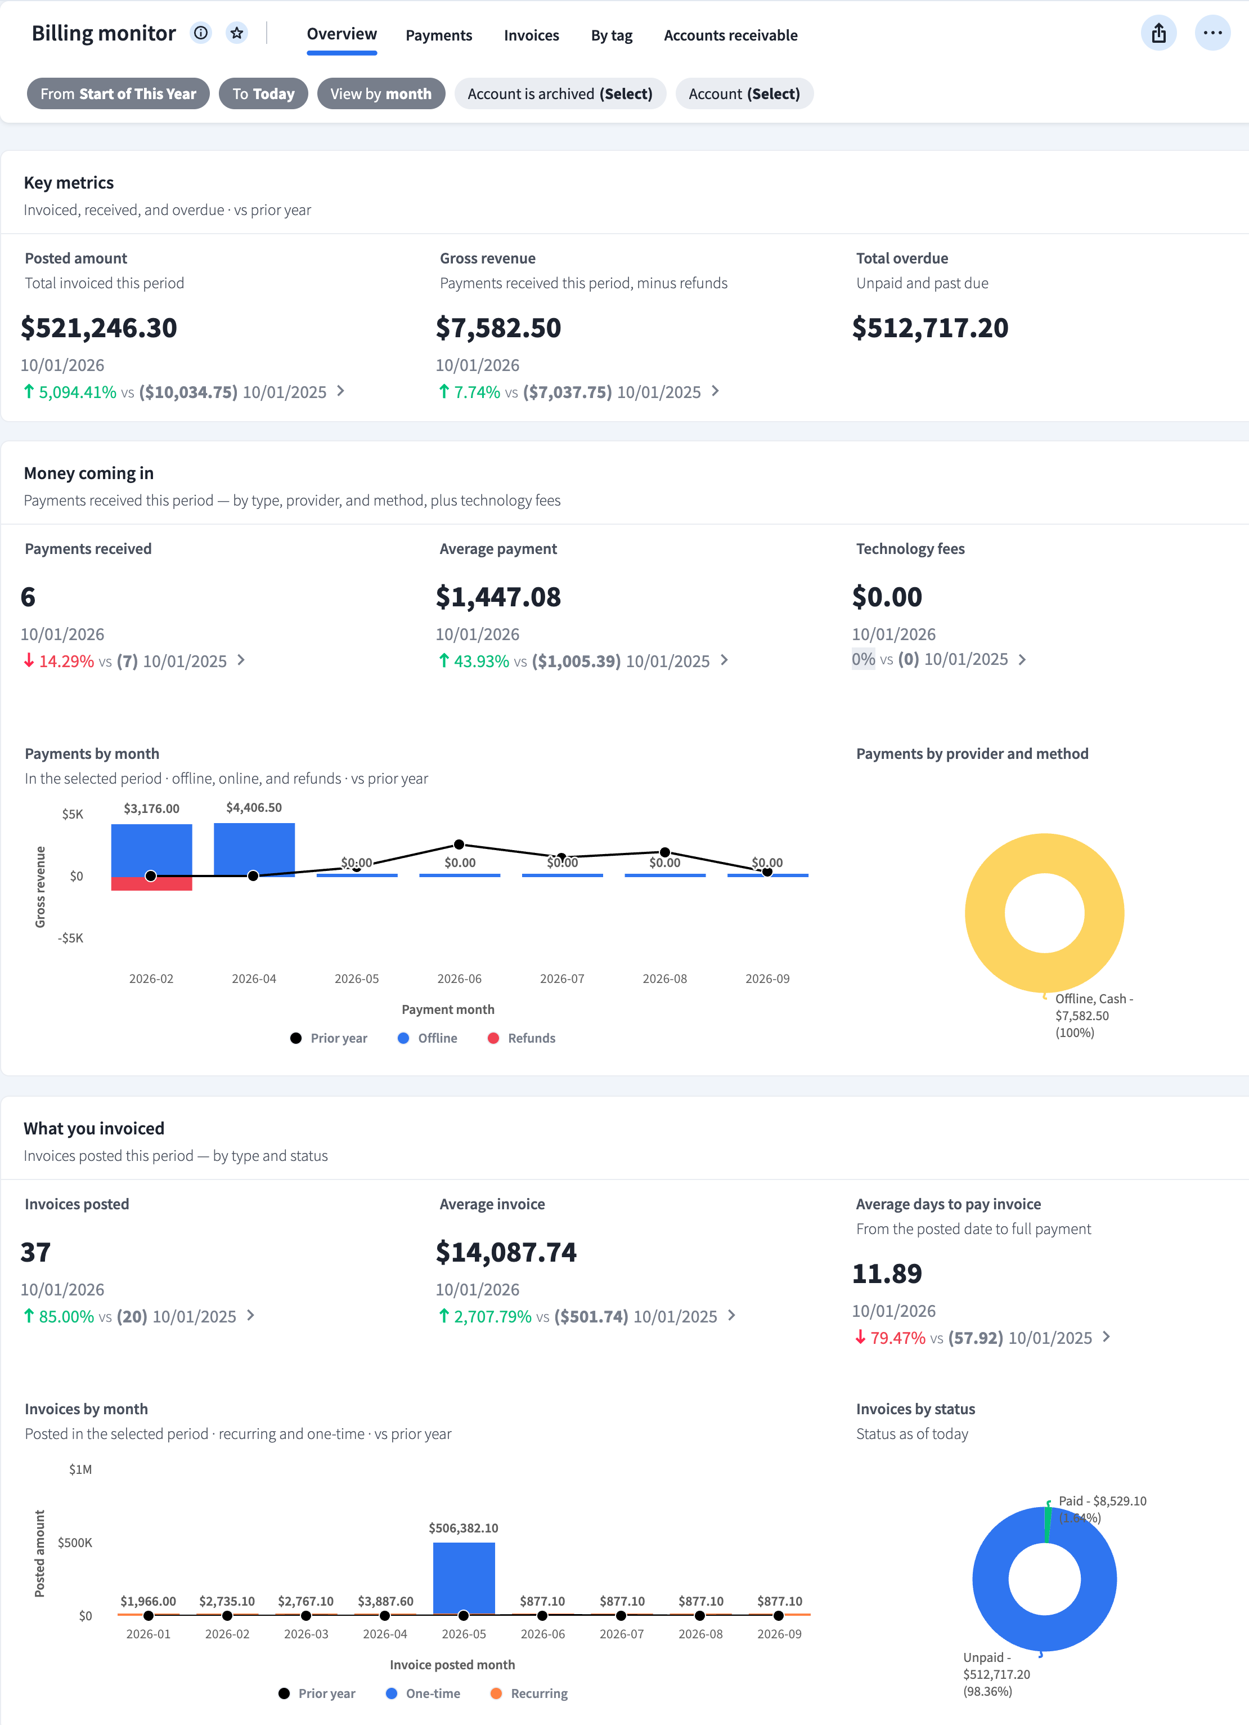Star the Billing monitor dashboard as favorite

click(x=237, y=33)
